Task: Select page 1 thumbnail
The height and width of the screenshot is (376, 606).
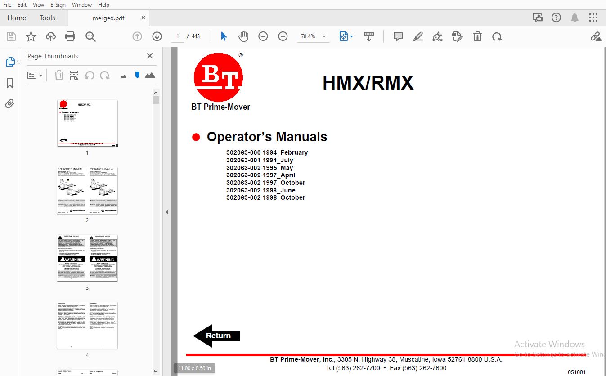Action: click(x=87, y=123)
